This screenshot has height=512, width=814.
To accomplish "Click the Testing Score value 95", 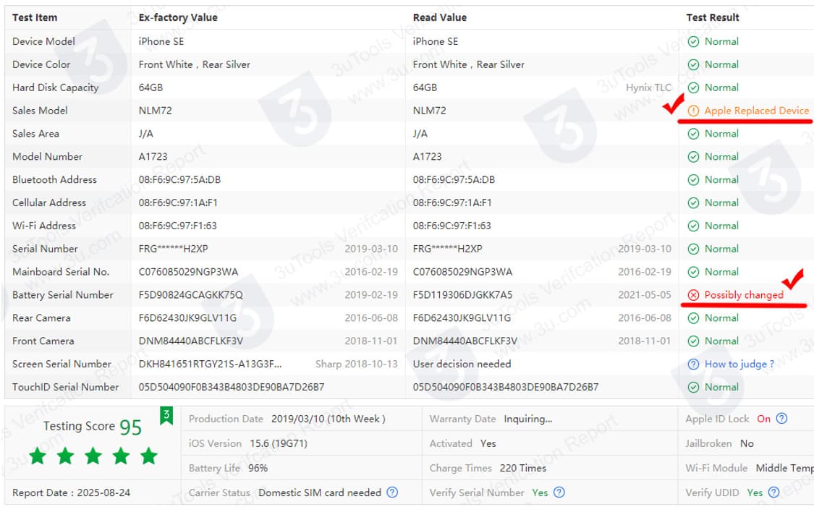I will tap(130, 427).
